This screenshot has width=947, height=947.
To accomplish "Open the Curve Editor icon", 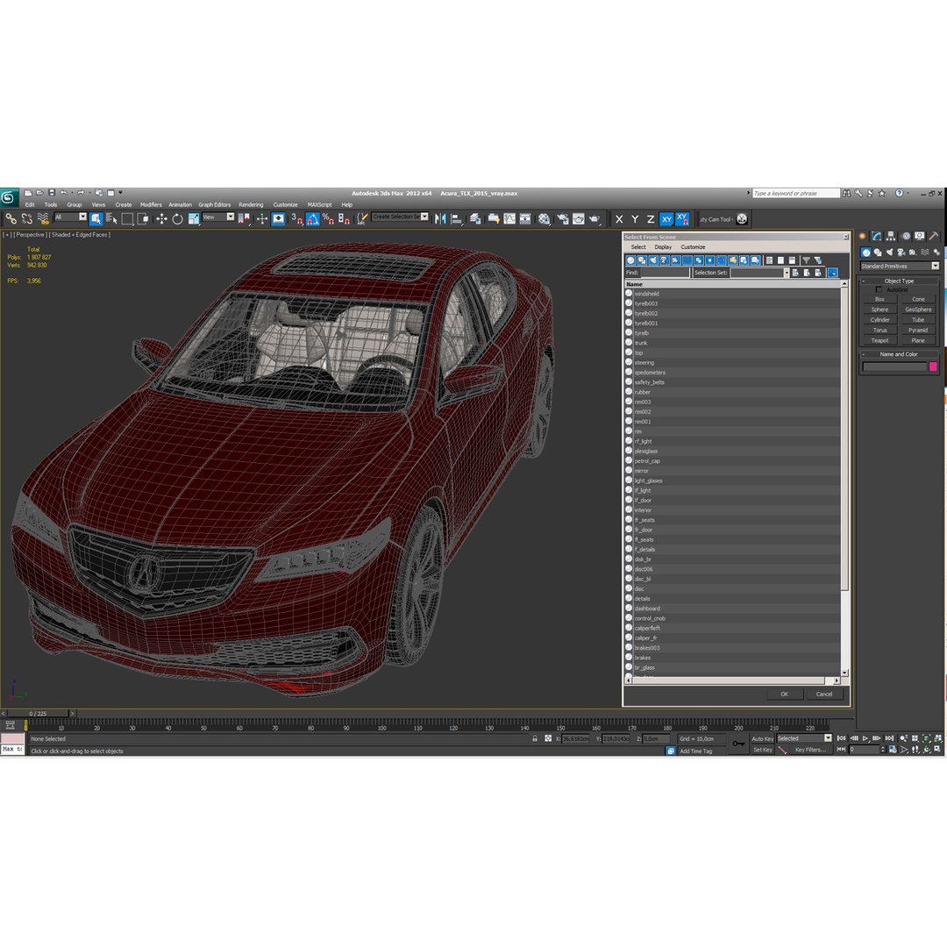I will click(x=509, y=218).
